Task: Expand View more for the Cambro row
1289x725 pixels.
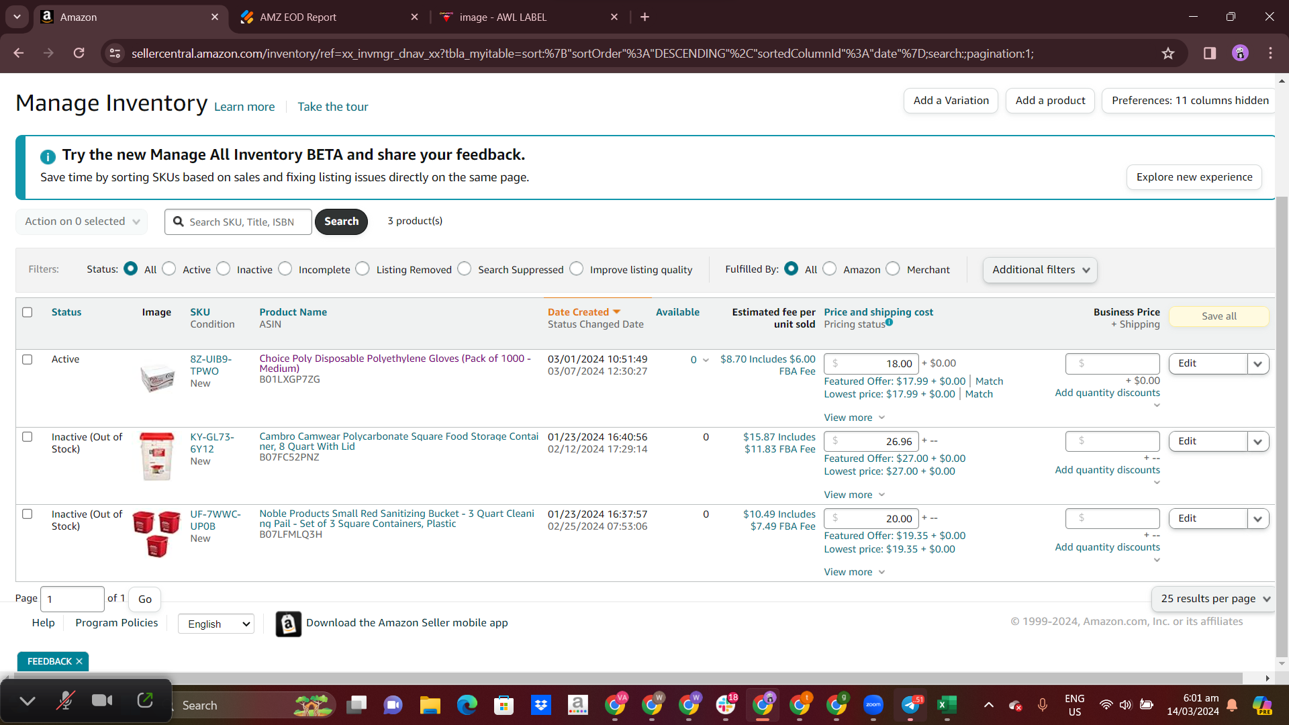Action: (x=855, y=495)
